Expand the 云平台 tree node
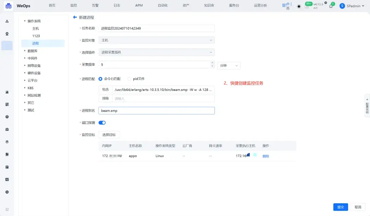Screen dimensions: 370x216 click(25, 80)
